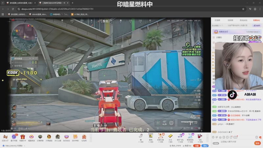
Task: Open the blue 背包 backpack button
Action: click(205, 146)
